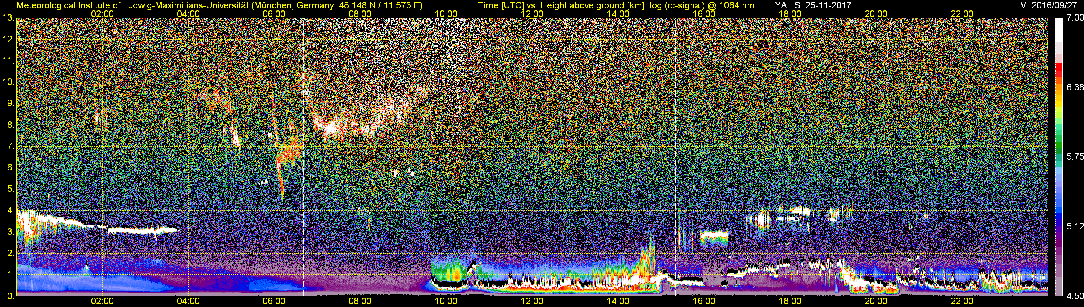
Task: Click the "6." height axis label
Action: pyautogui.click(x=10, y=167)
